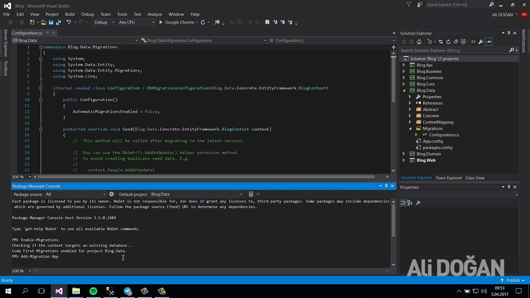Viewport: 530px width, 298px height.
Task: Open Spotify from the Windows taskbar
Action: 93,291
